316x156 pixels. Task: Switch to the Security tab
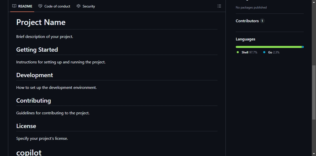click(86, 6)
